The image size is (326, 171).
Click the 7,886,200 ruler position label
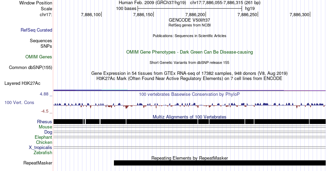tap(195, 14)
